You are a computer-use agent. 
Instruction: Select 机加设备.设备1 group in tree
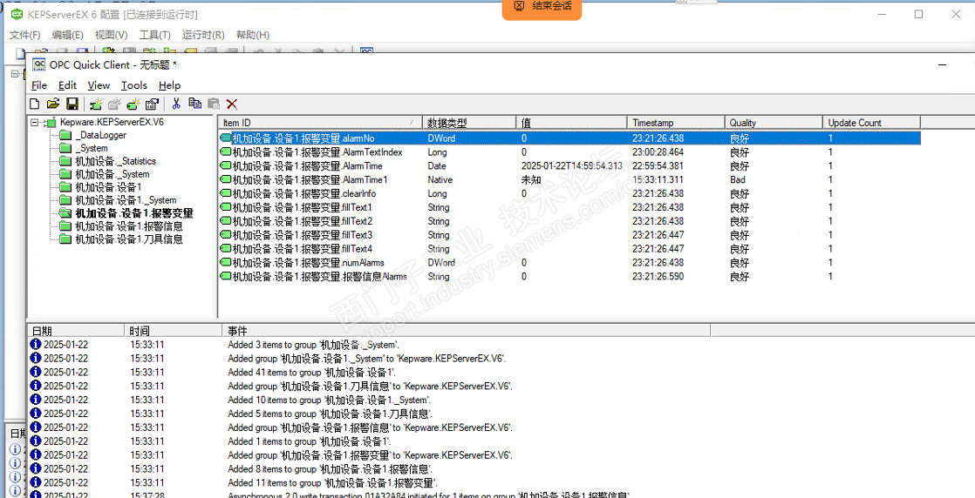(107, 187)
